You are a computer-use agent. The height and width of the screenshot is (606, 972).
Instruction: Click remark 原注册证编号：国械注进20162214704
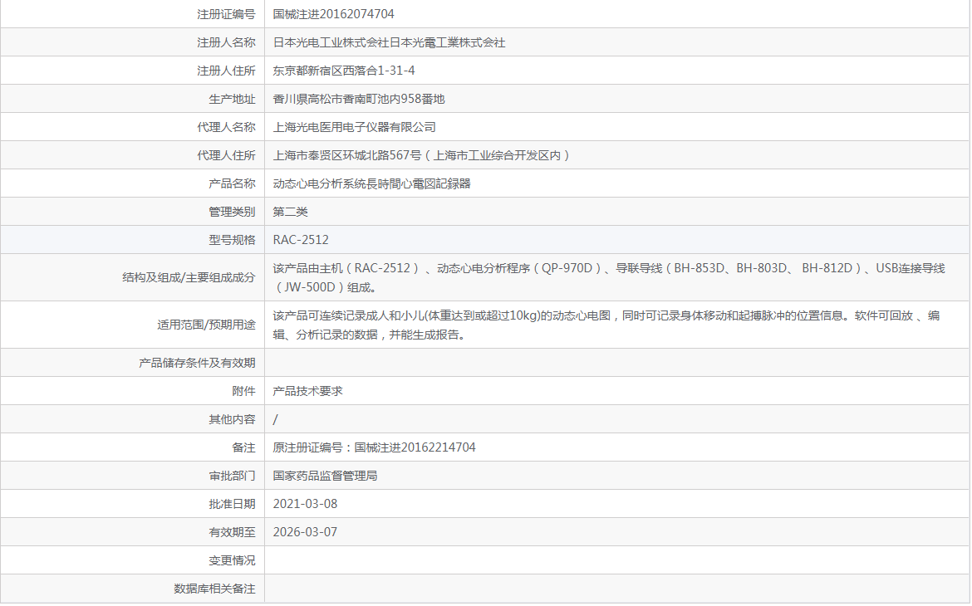coord(375,447)
